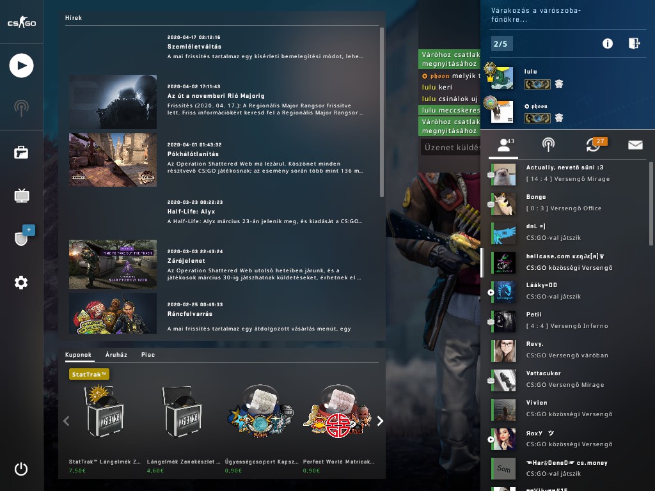Viewport: 655px width, 491px height.
Task: Open the shield stats icon with plus
Action: 23,236
